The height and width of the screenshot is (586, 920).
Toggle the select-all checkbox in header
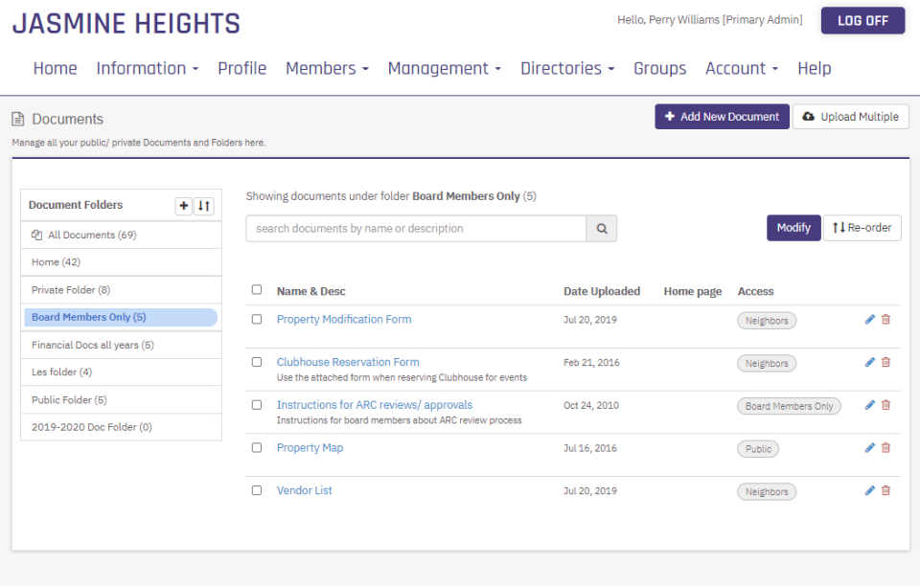point(257,290)
